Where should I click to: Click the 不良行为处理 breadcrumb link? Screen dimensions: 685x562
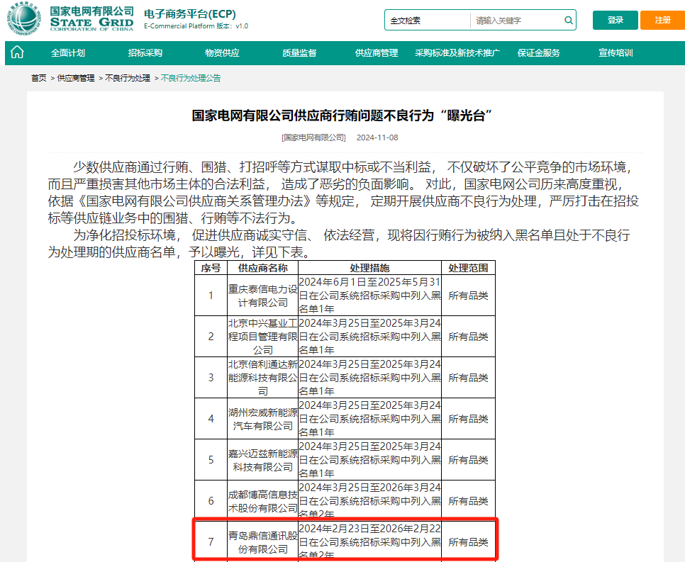tap(128, 78)
